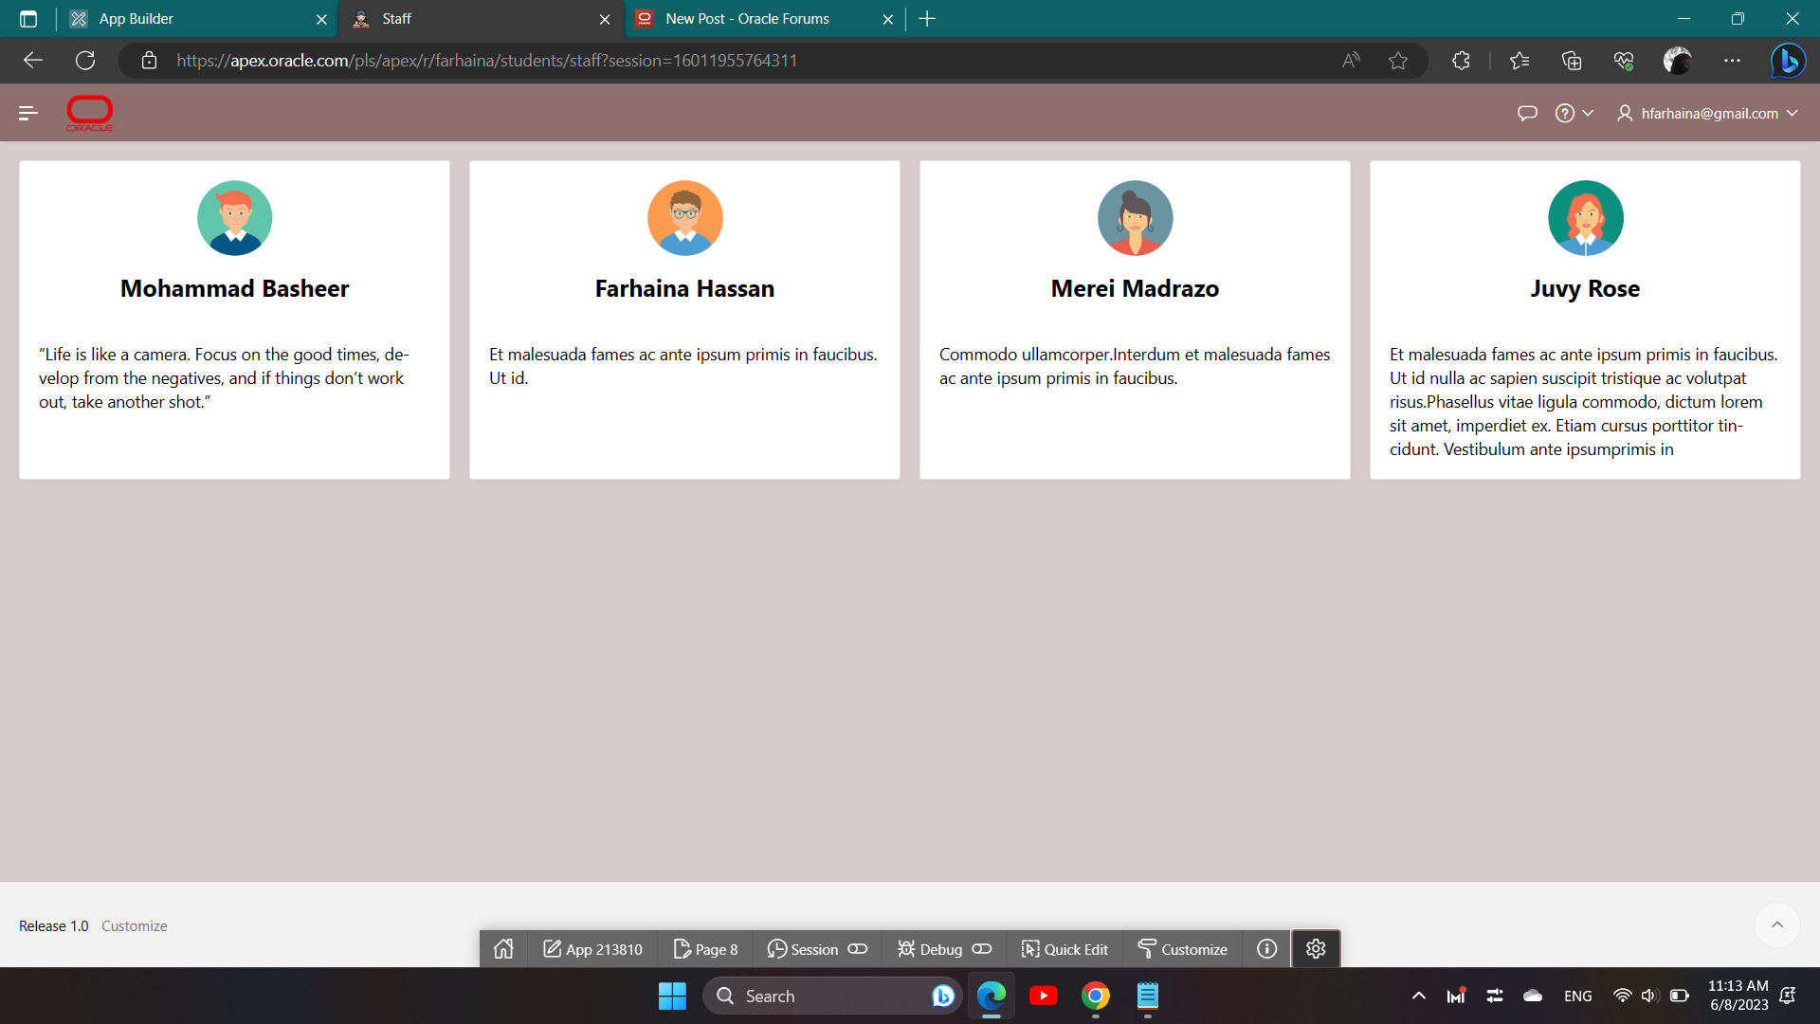
Task: Click the Oracle logo in the header
Action: click(x=89, y=113)
